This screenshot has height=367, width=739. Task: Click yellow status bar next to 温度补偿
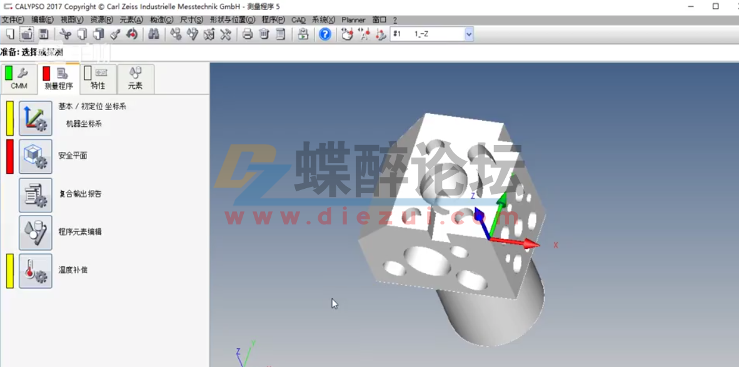9,271
